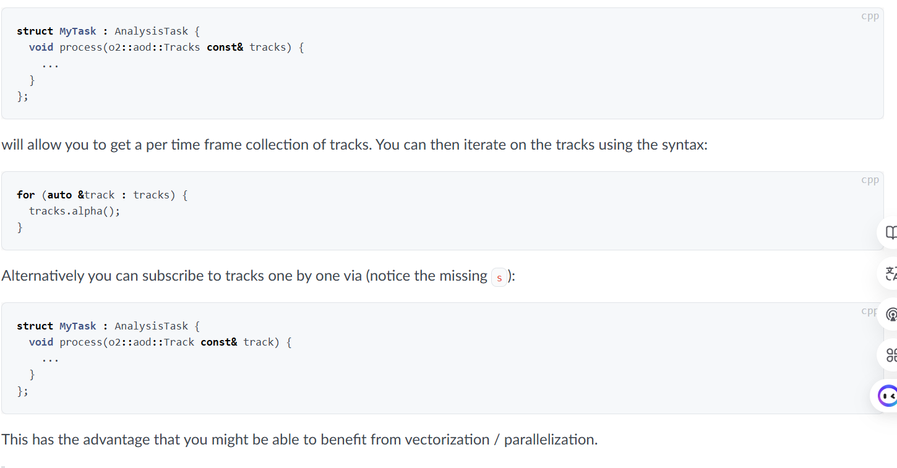This screenshot has height=468, width=897.
Task: Click the second 'struct MyTask' code line
Action: (x=108, y=326)
